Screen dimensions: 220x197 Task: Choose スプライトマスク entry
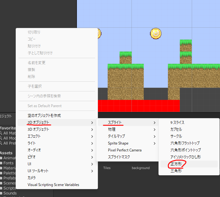(128, 157)
